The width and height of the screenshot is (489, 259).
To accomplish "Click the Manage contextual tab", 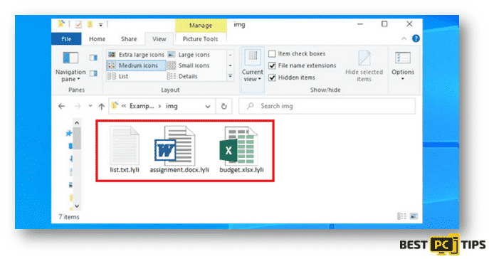I will [201, 25].
